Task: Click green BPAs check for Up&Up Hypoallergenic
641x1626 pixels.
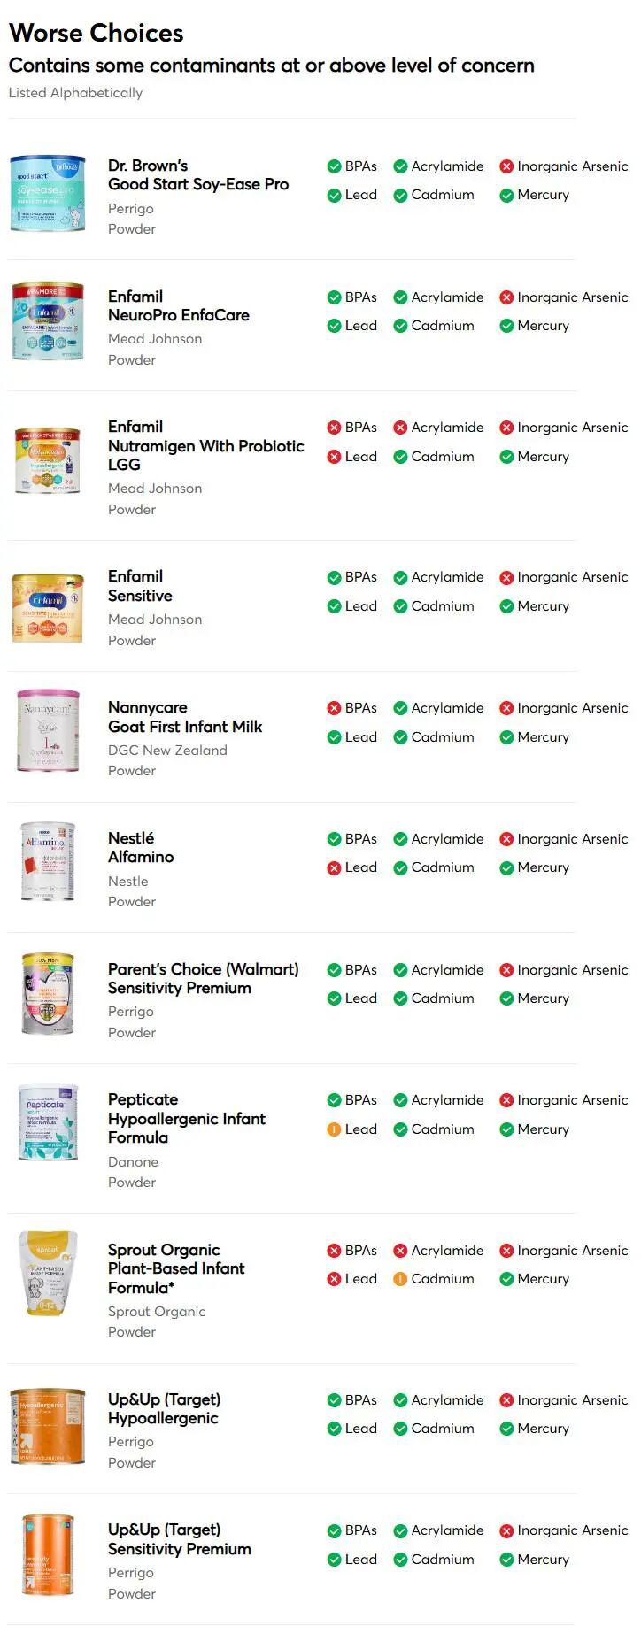Action: tap(334, 1400)
